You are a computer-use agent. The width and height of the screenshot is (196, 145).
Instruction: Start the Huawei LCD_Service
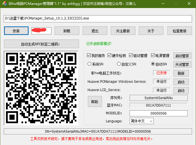tap(181, 90)
